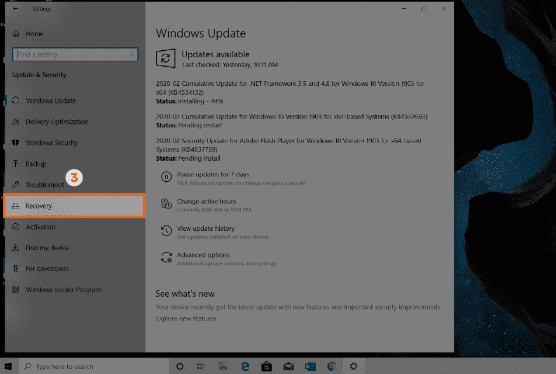Click the .NET Framework cumulative update entry
The image size is (556, 374).
(290, 88)
